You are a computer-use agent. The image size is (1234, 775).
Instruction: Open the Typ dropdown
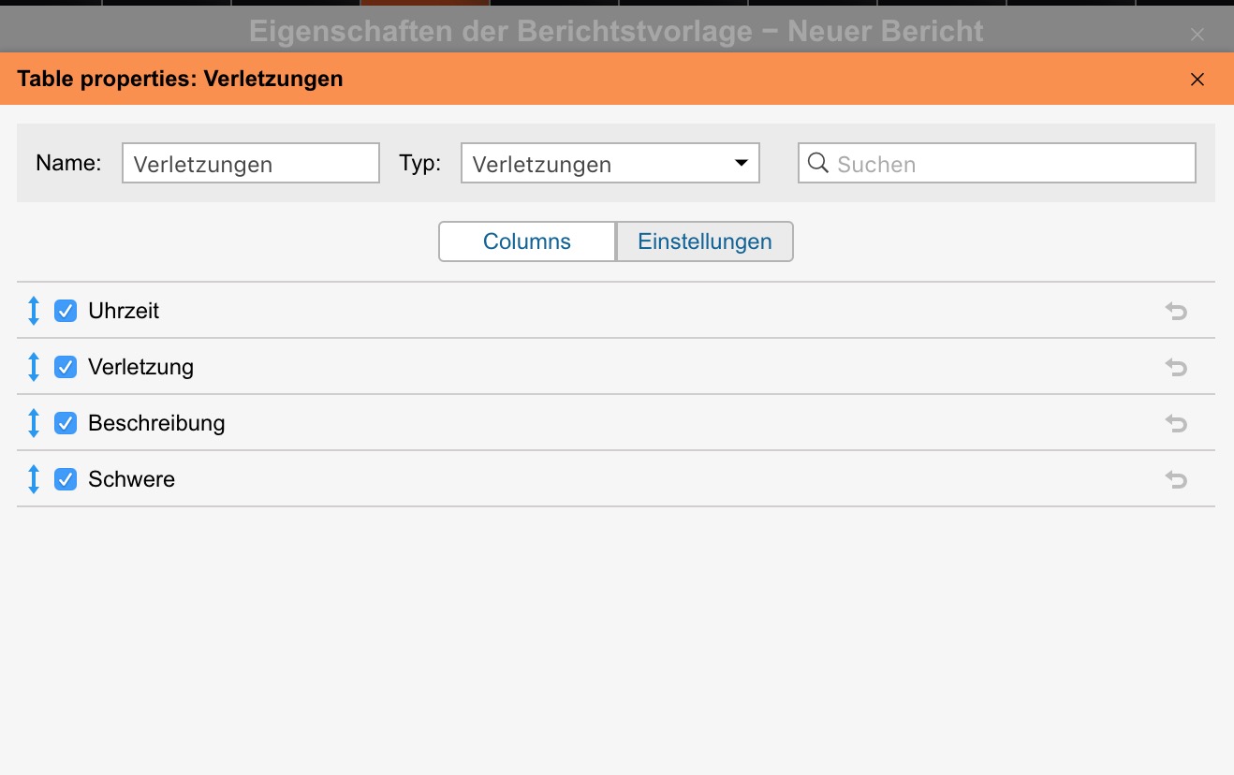tap(610, 164)
